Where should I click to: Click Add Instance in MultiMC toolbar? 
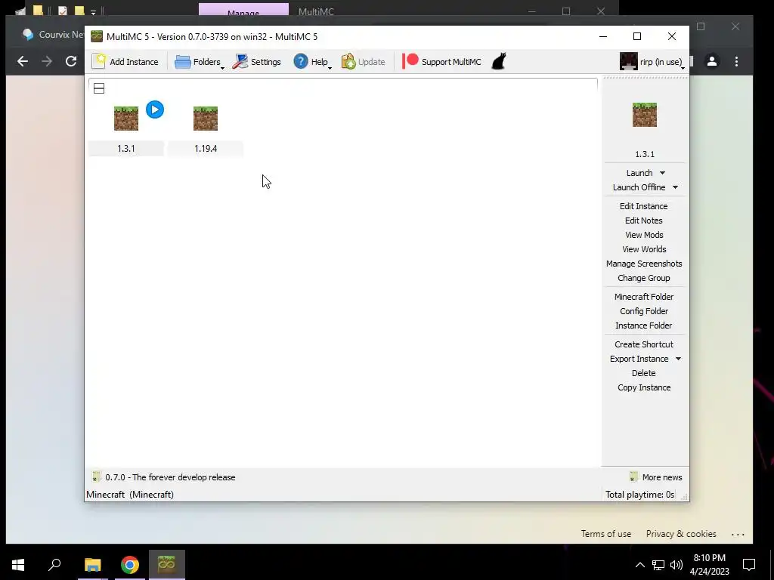(x=125, y=62)
